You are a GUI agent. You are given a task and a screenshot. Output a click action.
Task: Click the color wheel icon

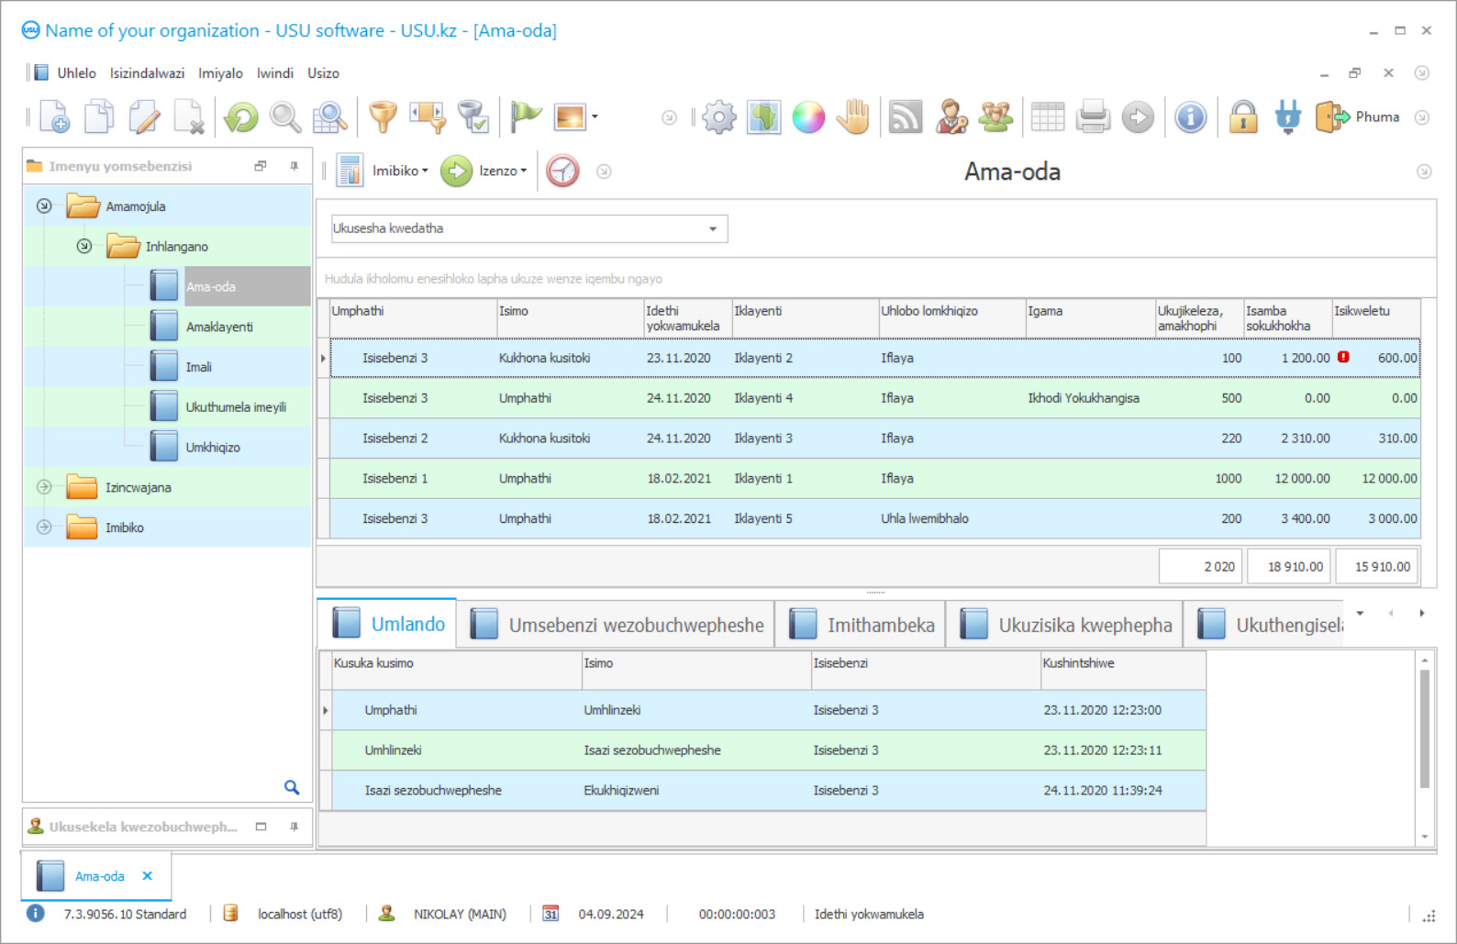pyautogui.click(x=808, y=117)
